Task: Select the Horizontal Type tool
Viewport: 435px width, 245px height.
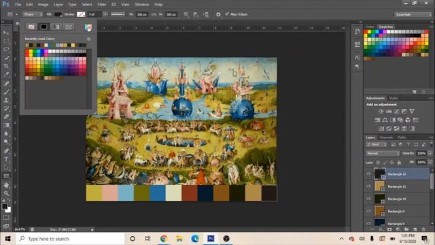Action: (x=6, y=159)
